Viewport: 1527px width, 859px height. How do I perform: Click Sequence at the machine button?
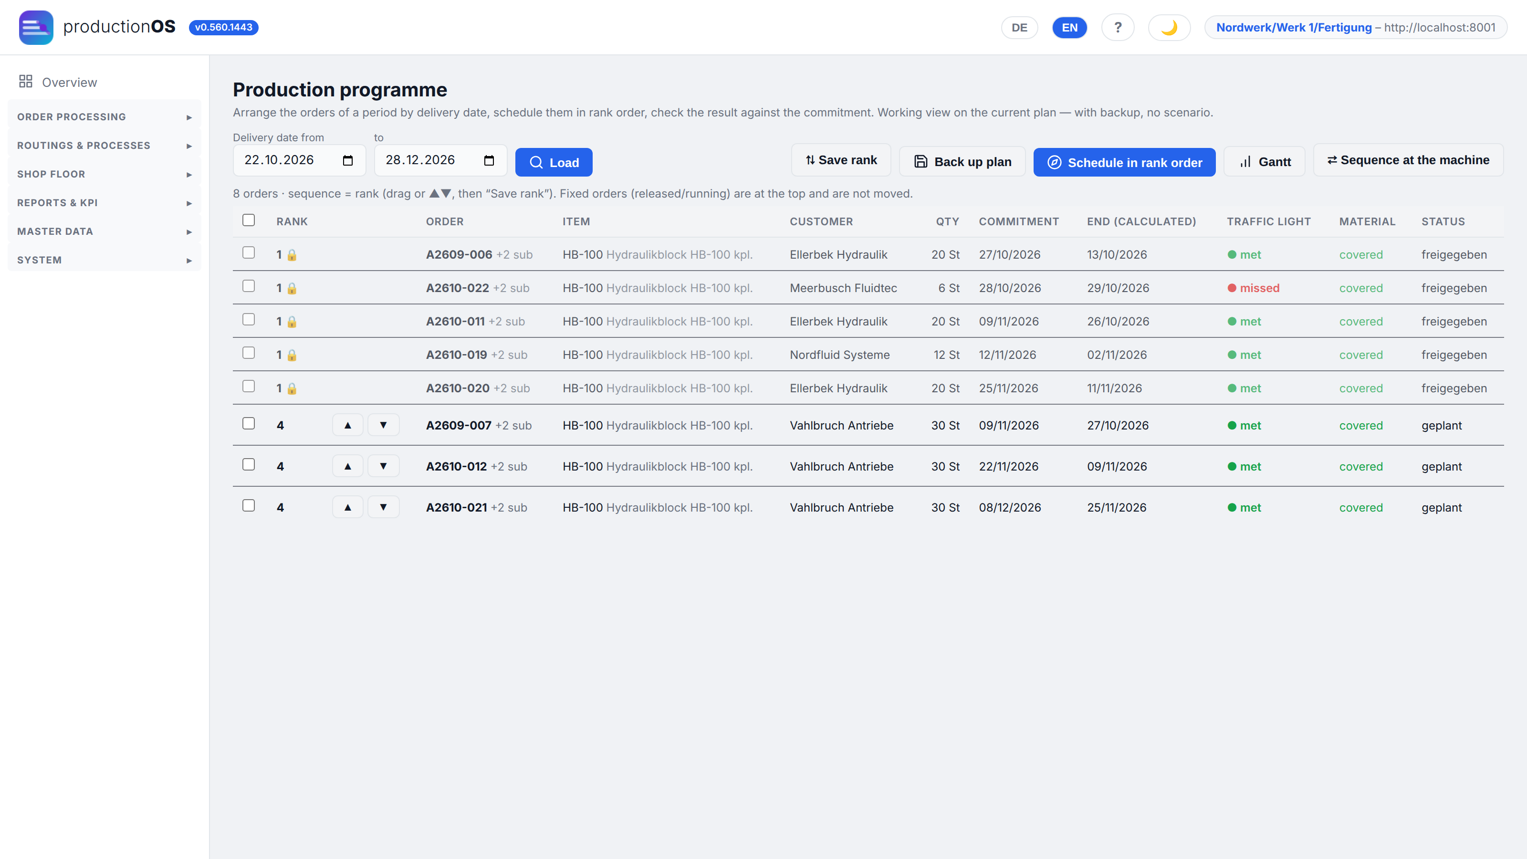click(x=1409, y=160)
